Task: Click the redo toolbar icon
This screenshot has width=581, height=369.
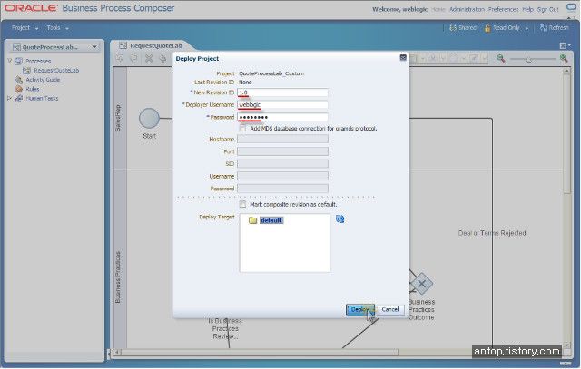Action: click(133, 58)
